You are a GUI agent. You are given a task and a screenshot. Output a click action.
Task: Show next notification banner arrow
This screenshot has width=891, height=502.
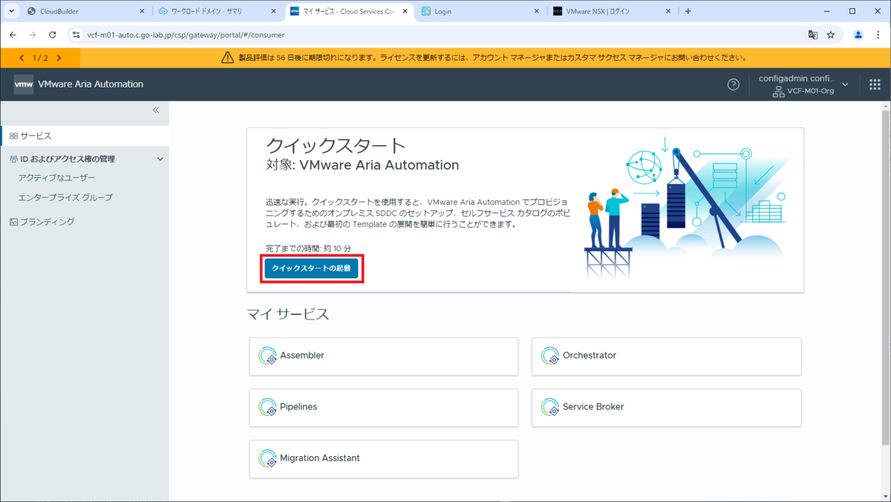59,58
